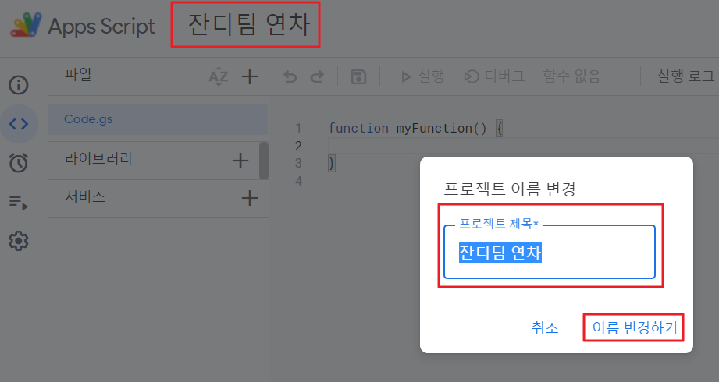
Task: Run the script with 실행 button
Action: (x=422, y=76)
